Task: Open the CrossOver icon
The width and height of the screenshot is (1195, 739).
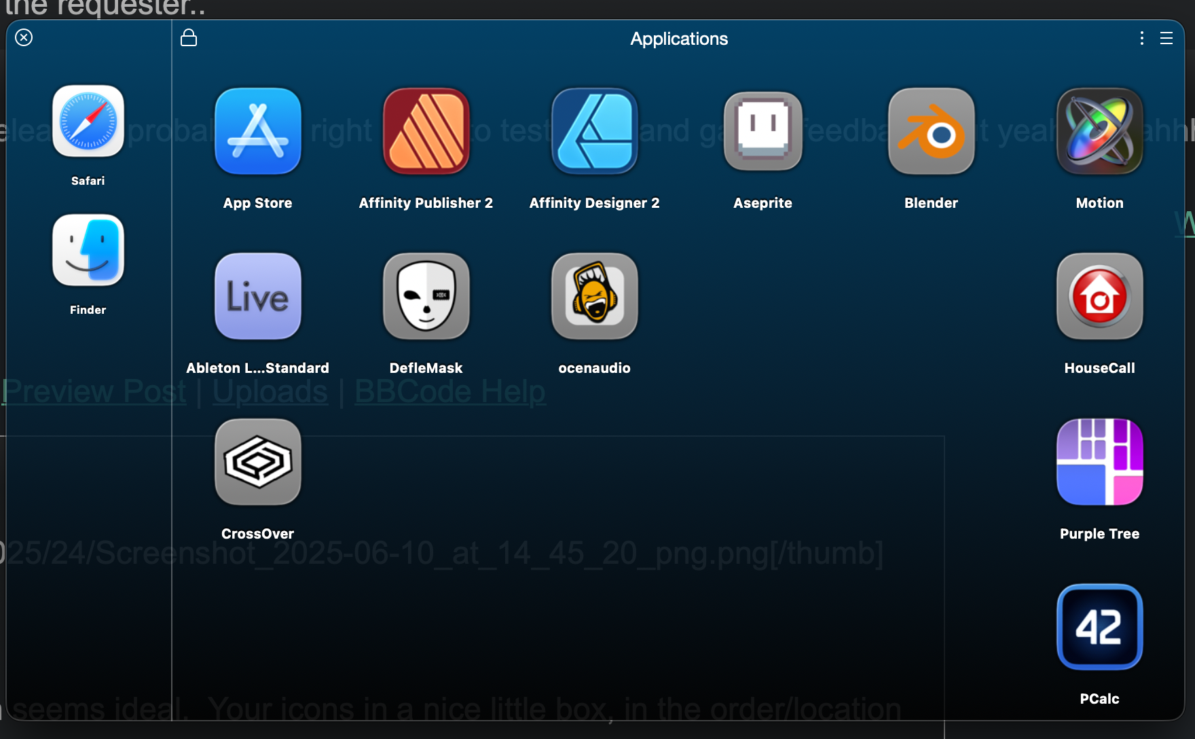Action: coord(258,462)
